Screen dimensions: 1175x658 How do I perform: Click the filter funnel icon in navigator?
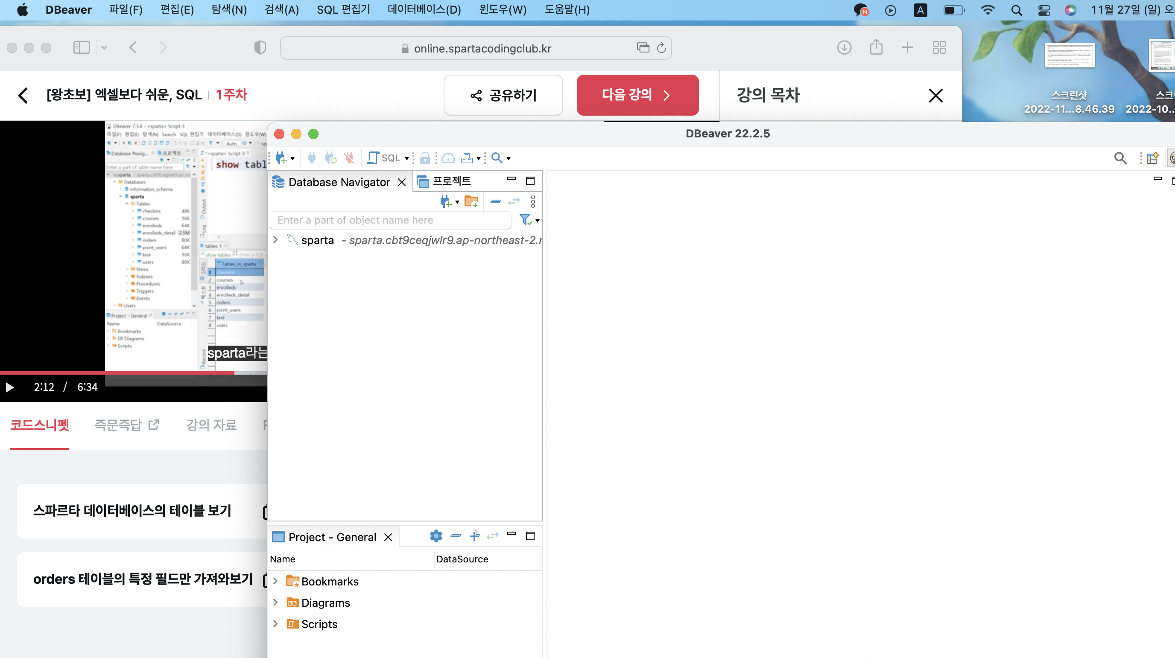tap(526, 220)
